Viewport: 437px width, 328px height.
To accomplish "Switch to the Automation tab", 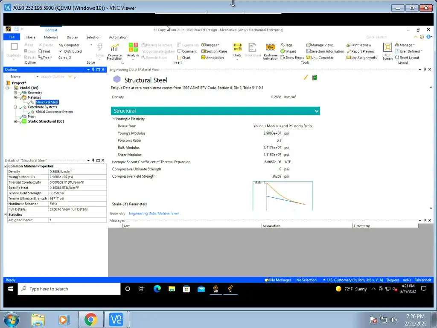I will click(x=118, y=37).
